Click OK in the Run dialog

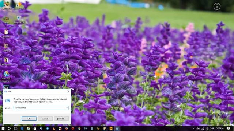(x=29, y=119)
